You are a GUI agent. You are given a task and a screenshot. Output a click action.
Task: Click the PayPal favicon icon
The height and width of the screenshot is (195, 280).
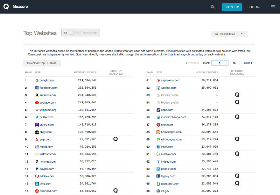[x=37, y=169]
